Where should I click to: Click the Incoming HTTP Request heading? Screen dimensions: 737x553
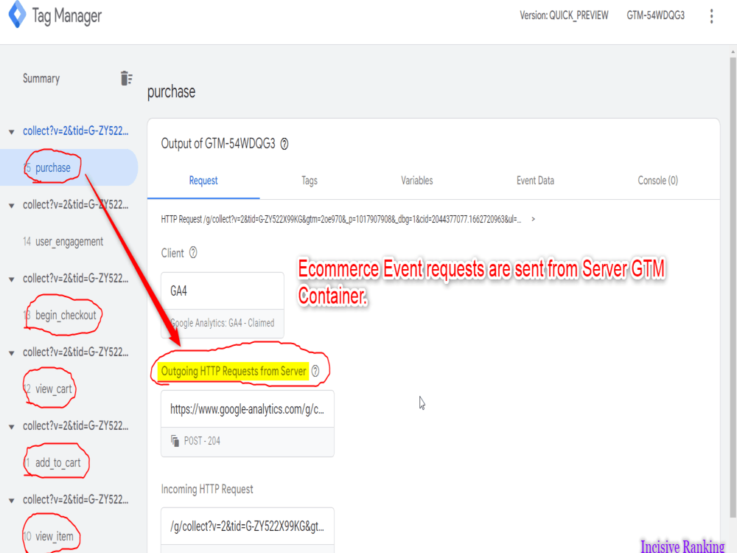point(207,489)
